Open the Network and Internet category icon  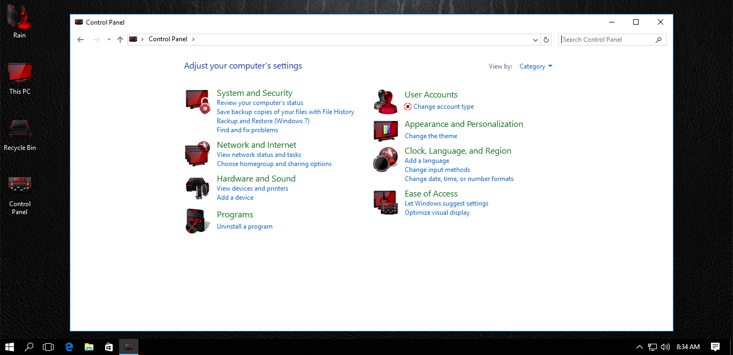(197, 154)
